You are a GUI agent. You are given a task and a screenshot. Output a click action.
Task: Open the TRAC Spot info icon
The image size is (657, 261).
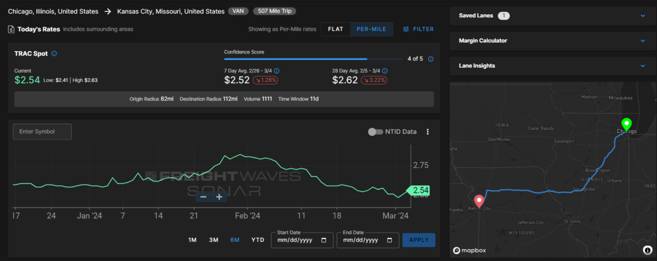click(54, 54)
